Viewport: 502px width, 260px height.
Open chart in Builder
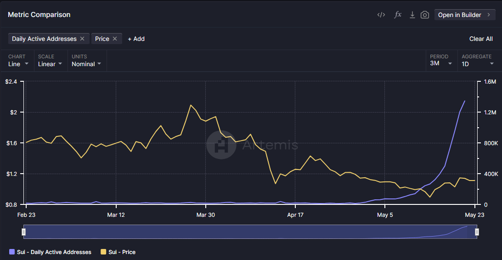coord(464,15)
